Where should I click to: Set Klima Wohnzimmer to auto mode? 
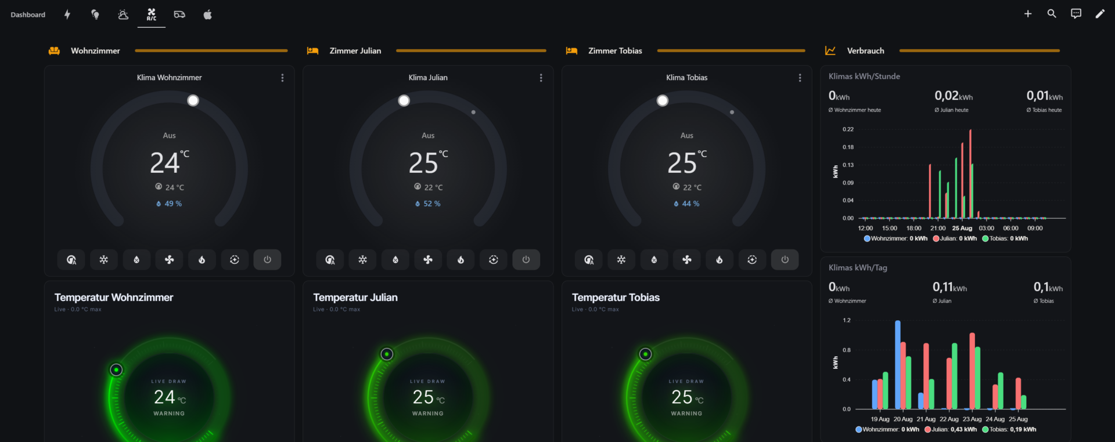pyautogui.click(x=71, y=260)
